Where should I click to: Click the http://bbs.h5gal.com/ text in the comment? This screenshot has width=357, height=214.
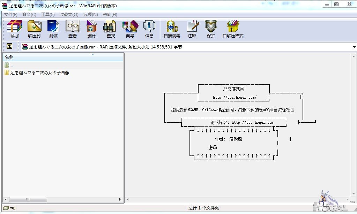click(235, 98)
